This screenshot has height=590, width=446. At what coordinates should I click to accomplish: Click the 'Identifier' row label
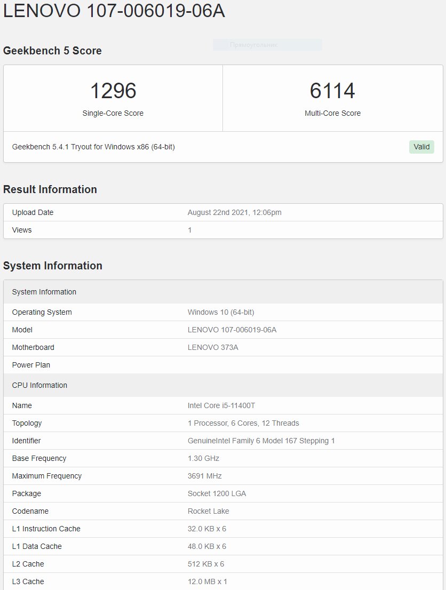tap(26, 441)
